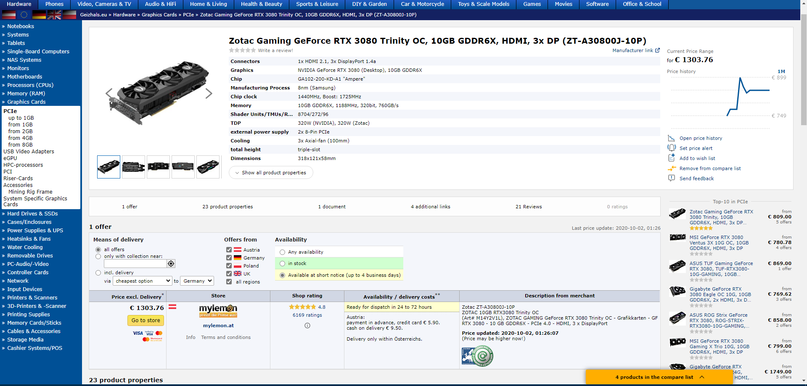This screenshot has height=386, width=807.
Task: Click the 'Go to store' button
Action: (x=146, y=320)
